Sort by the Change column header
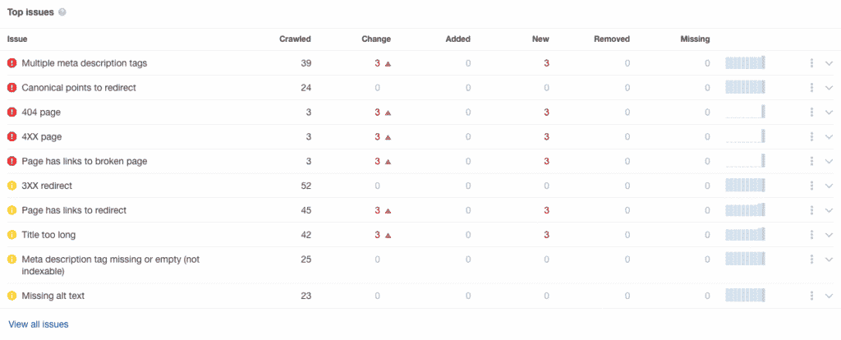841x340 pixels. click(376, 39)
